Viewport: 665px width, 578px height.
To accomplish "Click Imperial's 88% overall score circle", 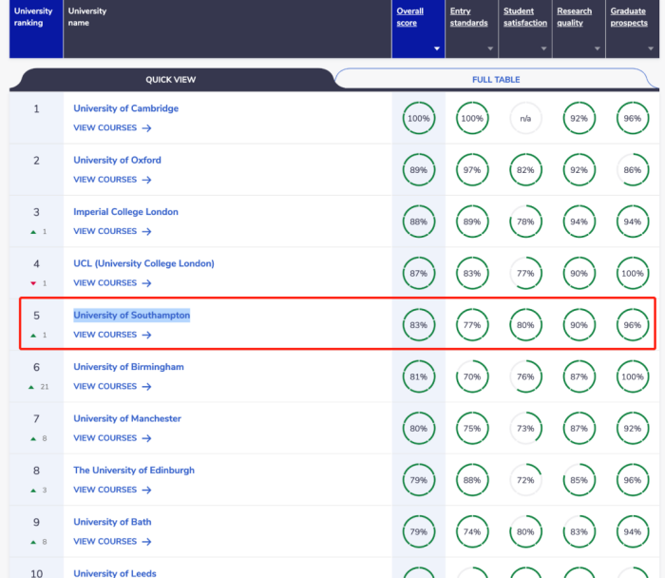I will tap(419, 222).
